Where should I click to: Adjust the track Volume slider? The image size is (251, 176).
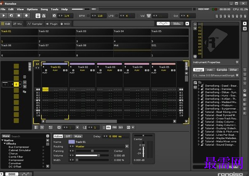coord(92,156)
